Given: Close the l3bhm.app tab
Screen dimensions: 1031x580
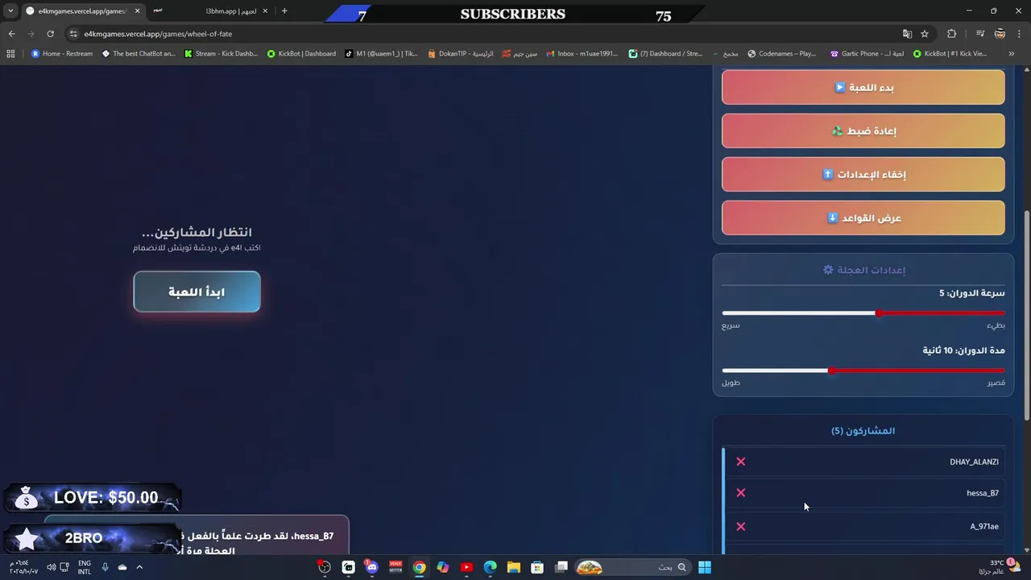Looking at the screenshot, I should [x=266, y=11].
